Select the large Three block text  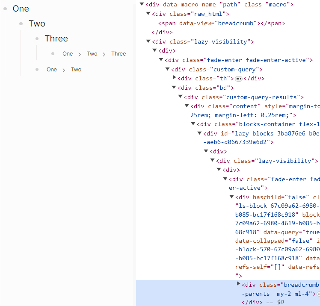tap(56, 38)
